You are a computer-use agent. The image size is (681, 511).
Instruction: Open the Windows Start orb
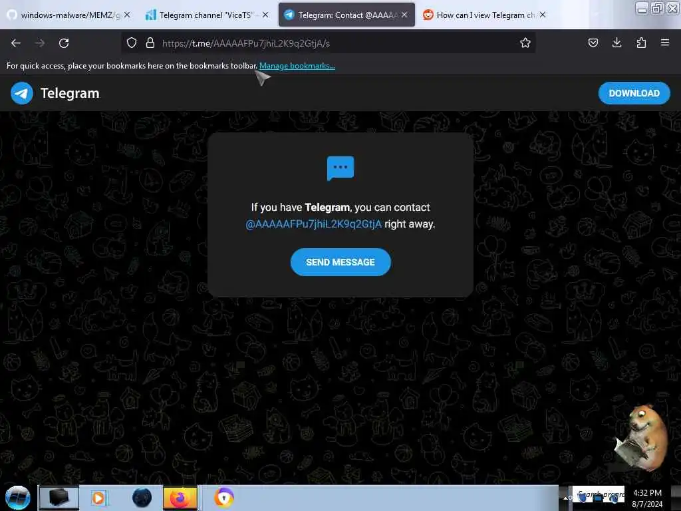coord(17,498)
